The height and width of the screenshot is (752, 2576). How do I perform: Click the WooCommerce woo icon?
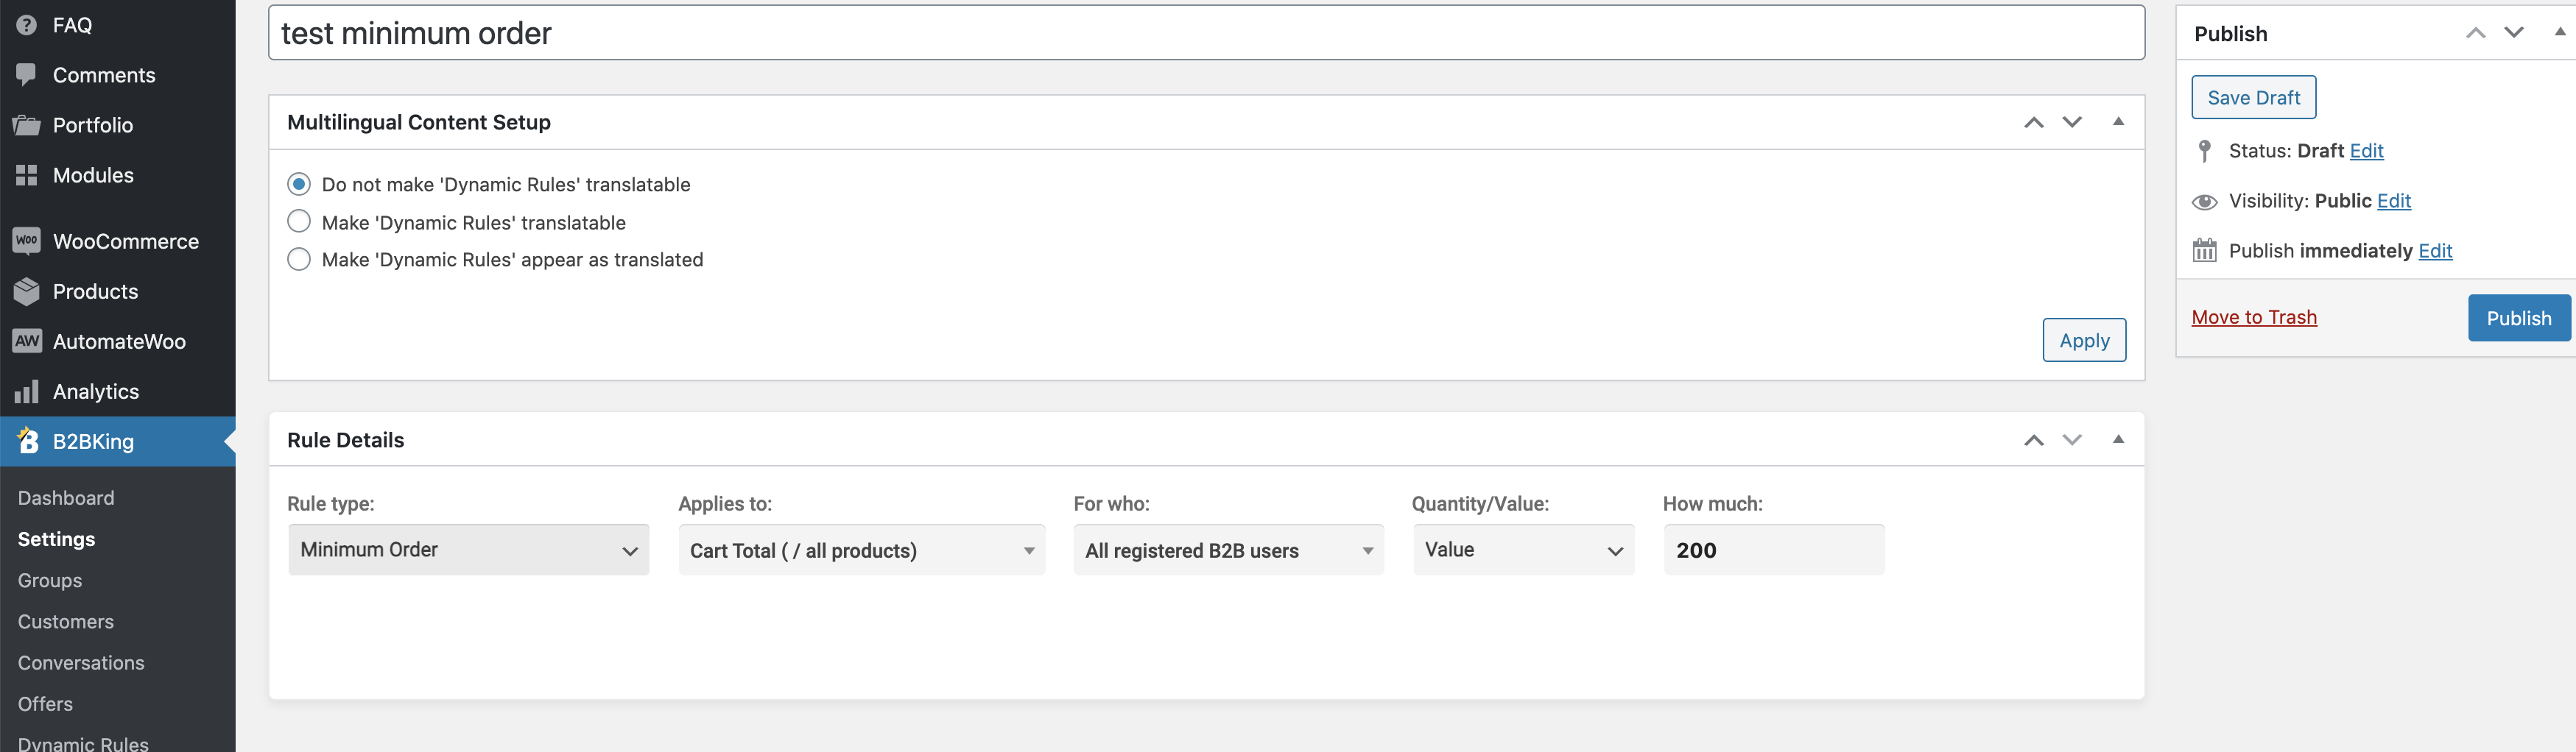[x=27, y=241]
